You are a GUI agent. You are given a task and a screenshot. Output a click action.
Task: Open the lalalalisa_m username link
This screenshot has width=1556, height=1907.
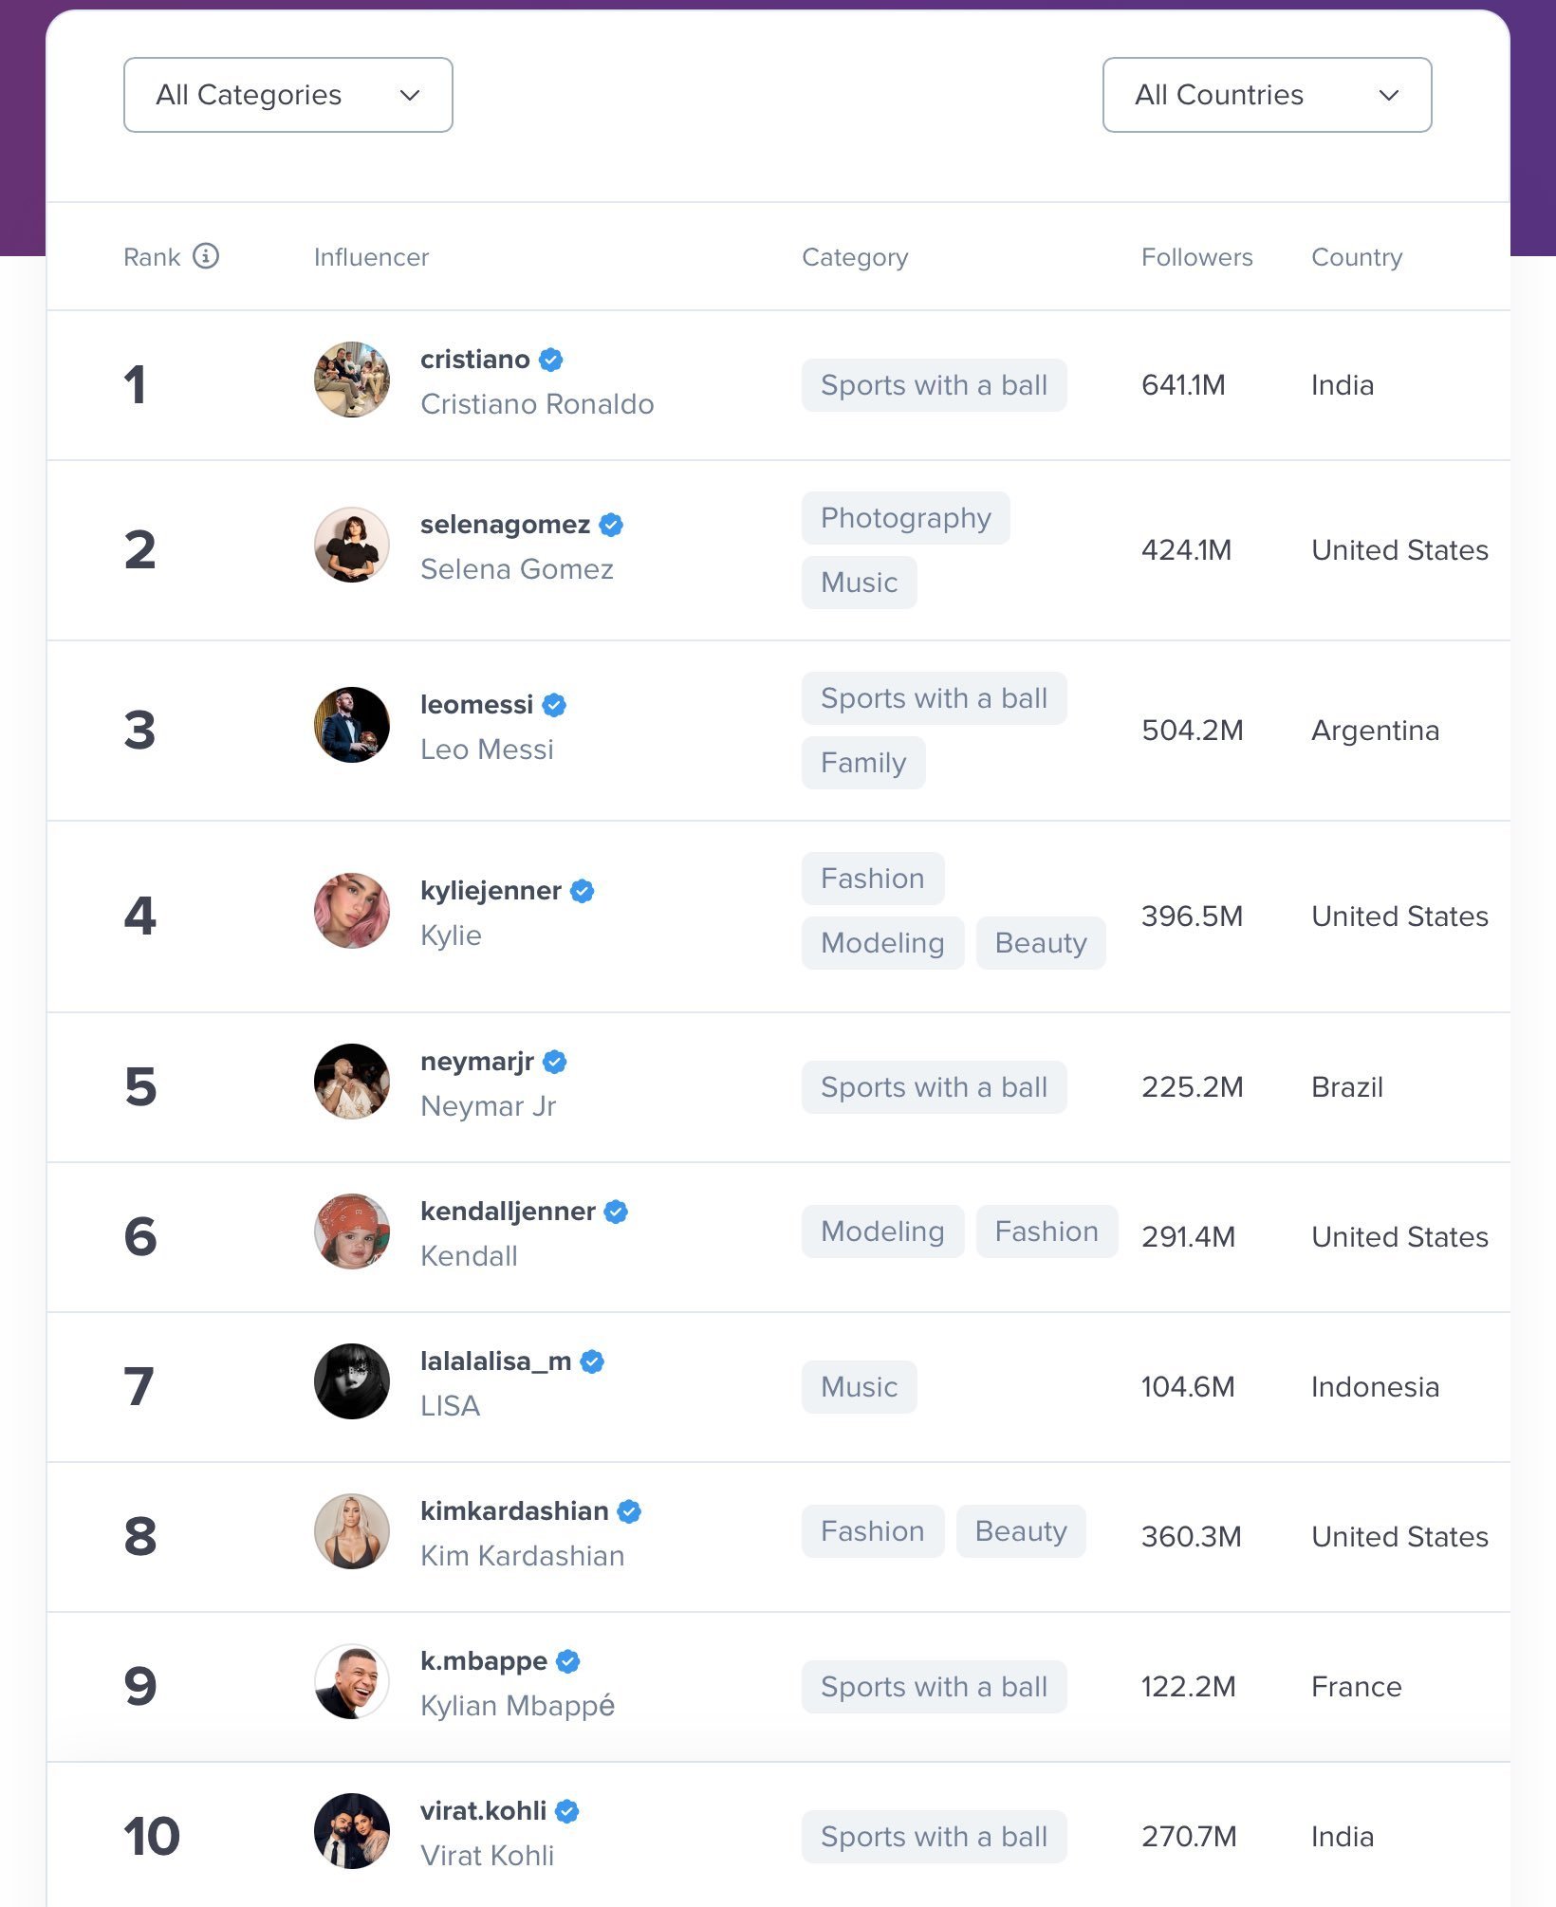point(496,1361)
